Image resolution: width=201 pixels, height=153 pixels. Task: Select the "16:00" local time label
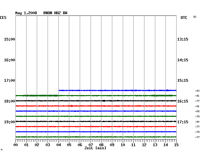pyautogui.click(x=10, y=60)
